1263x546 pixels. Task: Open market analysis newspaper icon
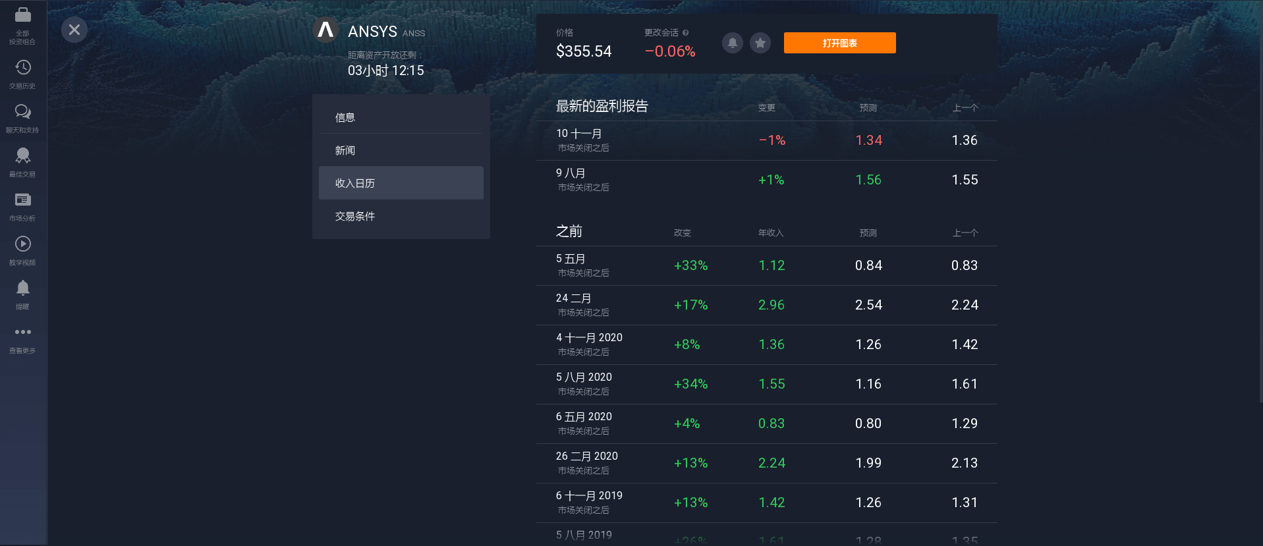click(22, 200)
